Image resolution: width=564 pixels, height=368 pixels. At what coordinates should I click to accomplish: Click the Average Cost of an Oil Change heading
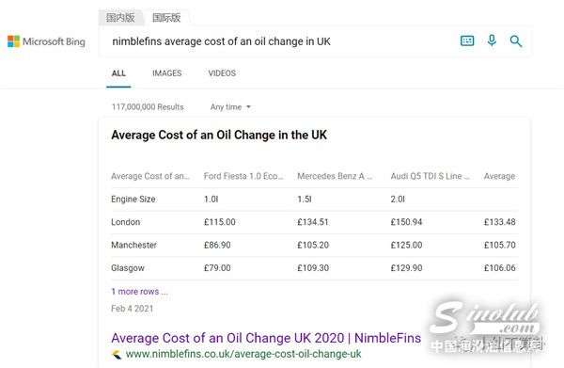pos(219,135)
